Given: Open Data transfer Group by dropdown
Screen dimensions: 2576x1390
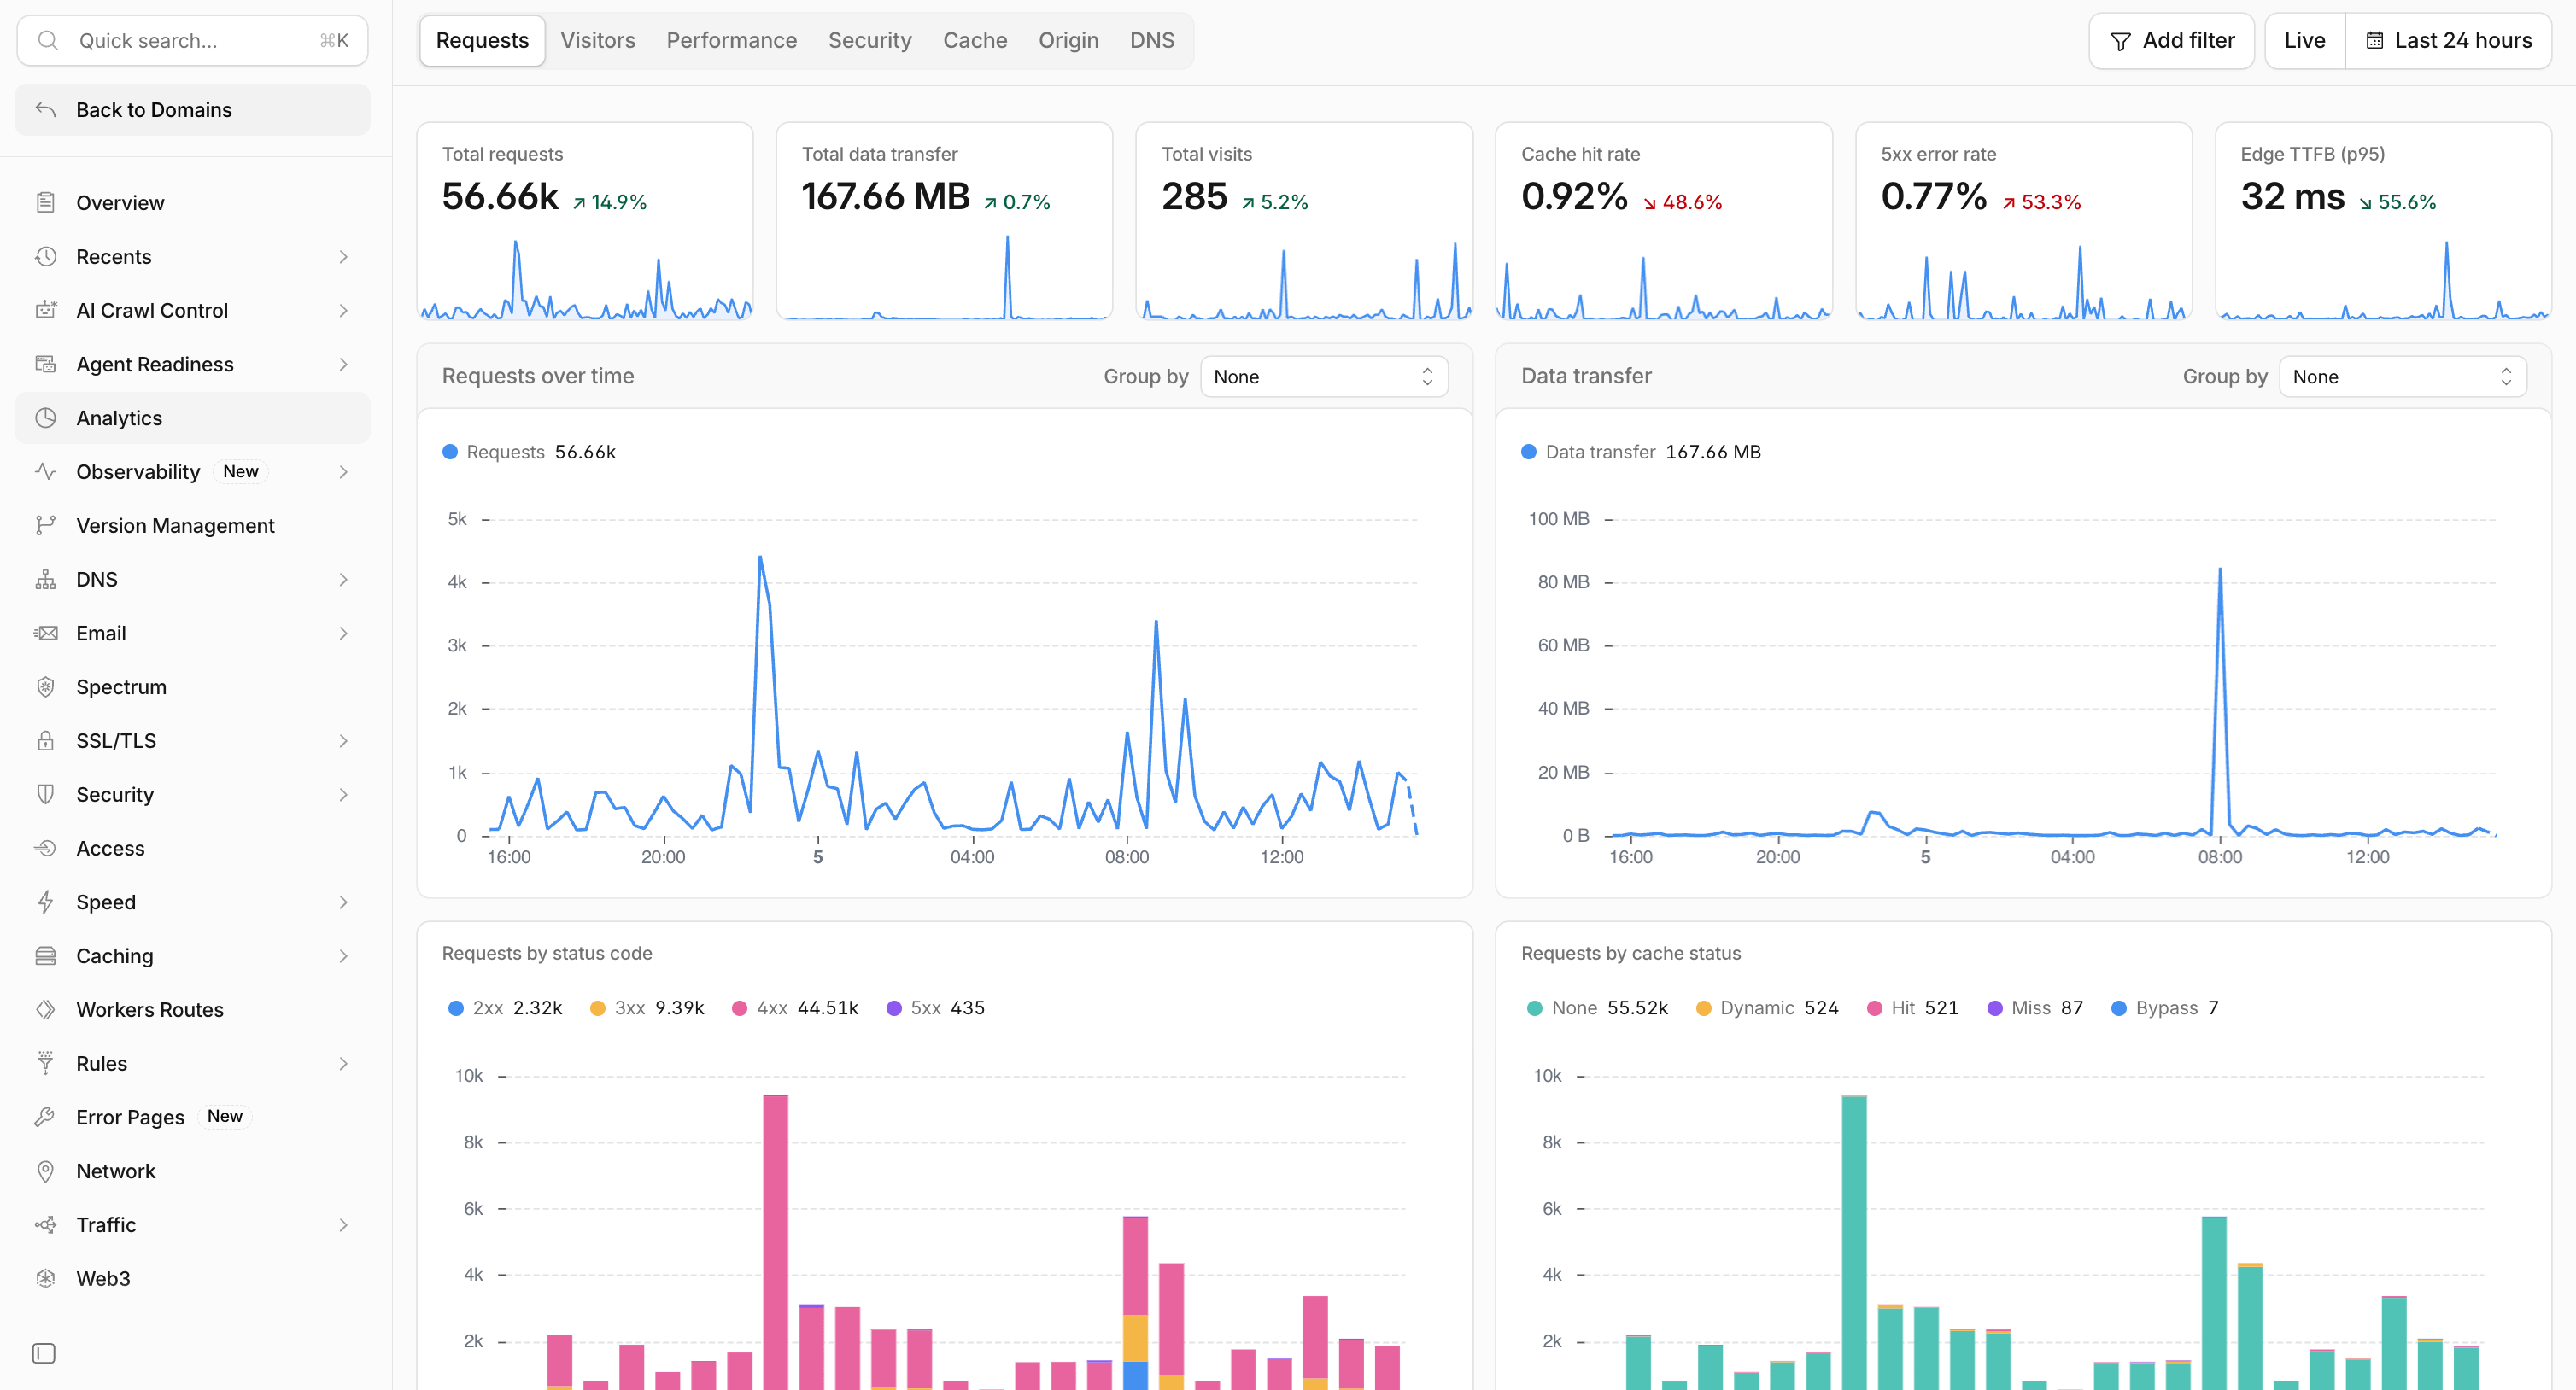Looking at the screenshot, I should (2403, 377).
